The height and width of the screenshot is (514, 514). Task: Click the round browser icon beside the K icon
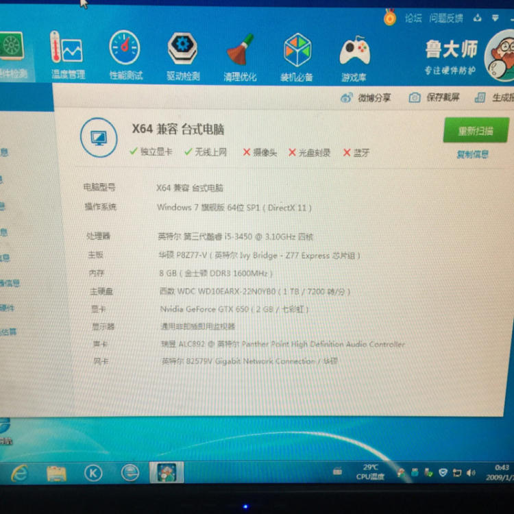pyautogui.click(x=130, y=473)
